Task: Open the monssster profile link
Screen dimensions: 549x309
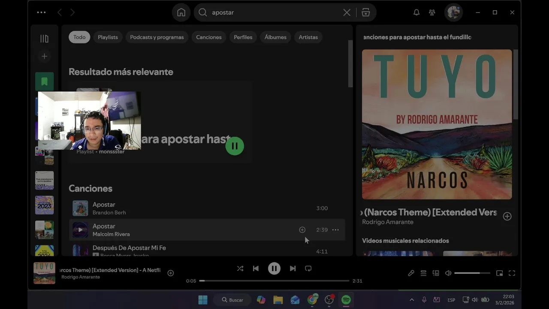Action: click(112, 151)
